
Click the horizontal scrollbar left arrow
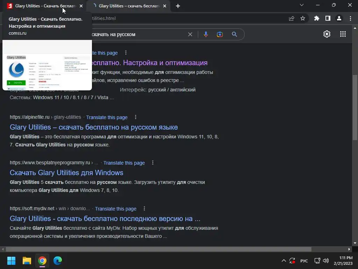(3, 249)
